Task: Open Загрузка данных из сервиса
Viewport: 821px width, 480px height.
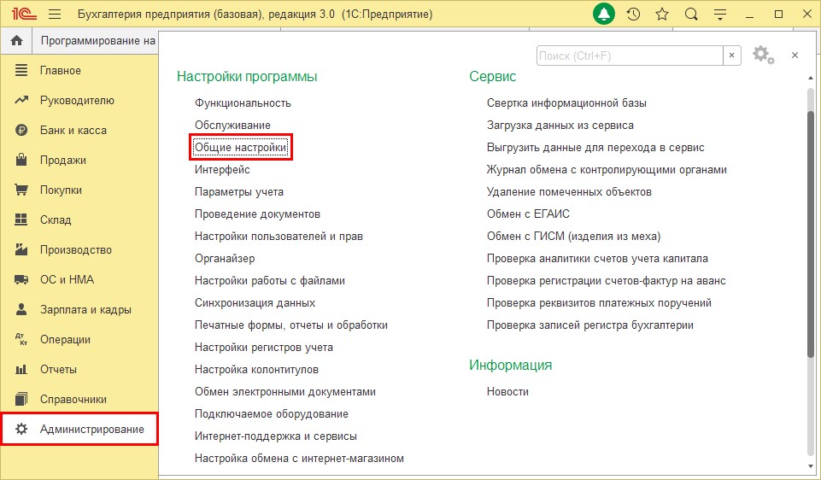Action: 560,125
